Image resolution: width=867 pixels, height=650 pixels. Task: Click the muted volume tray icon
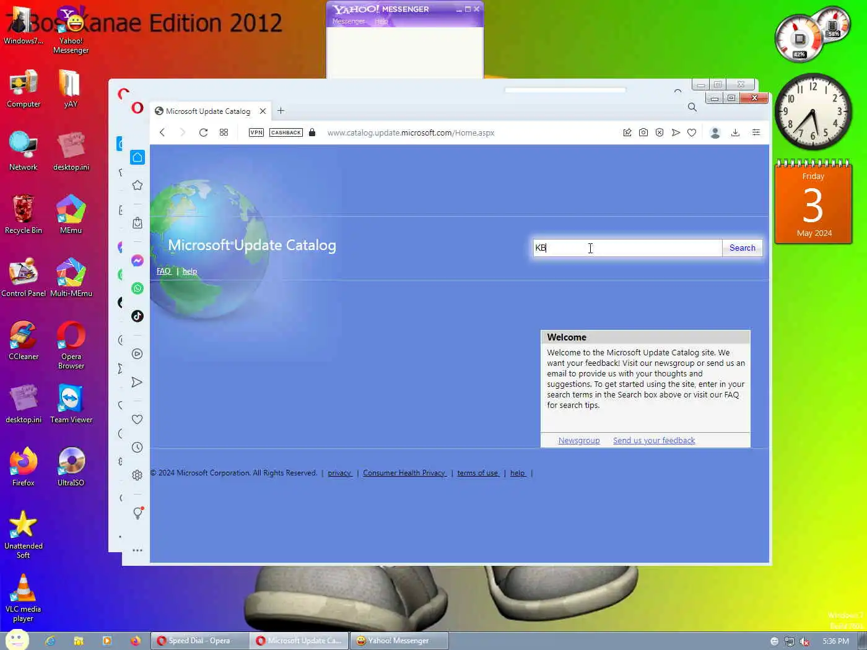[804, 641]
